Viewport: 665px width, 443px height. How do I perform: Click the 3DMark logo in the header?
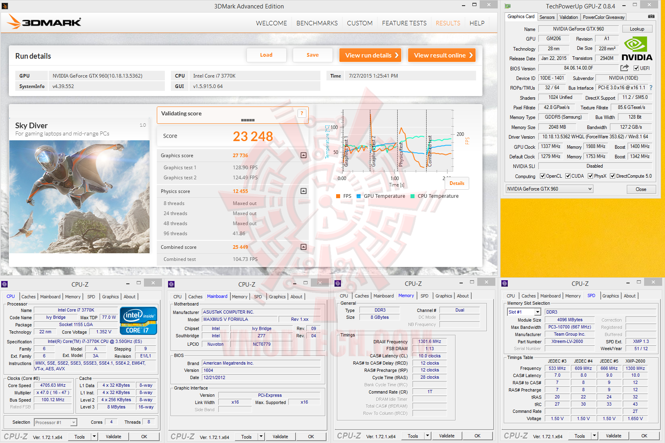(44, 22)
